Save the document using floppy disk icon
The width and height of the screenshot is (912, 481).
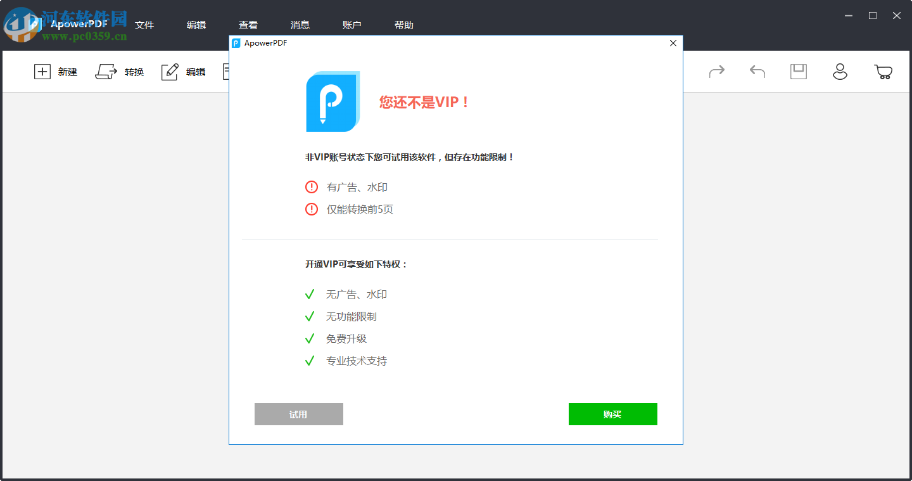tap(798, 72)
